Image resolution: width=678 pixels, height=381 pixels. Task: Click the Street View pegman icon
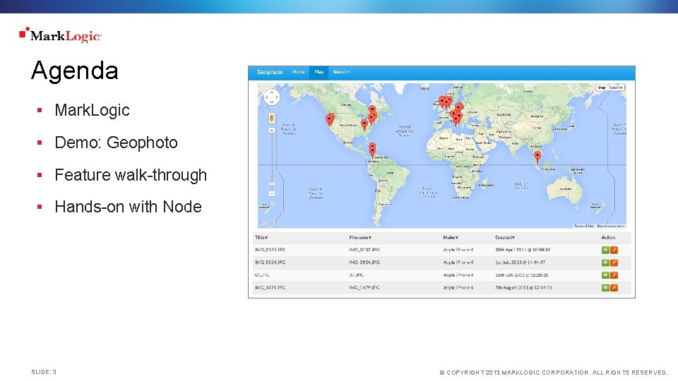click(x=271, y=118)
